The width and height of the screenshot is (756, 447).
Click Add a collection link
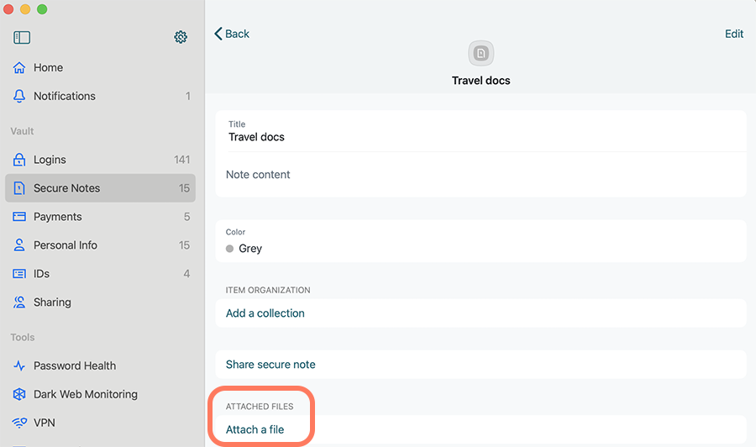pos(265,313)
